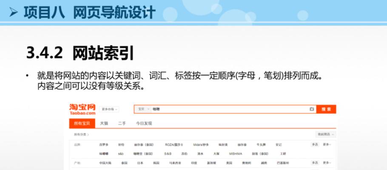Select brand 清水
This screenshot has width=387, height=170.
click(x=200, y=154)
